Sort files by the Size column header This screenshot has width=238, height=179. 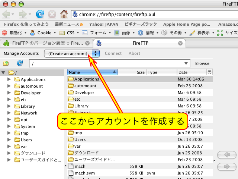click(x=132, y=72)
